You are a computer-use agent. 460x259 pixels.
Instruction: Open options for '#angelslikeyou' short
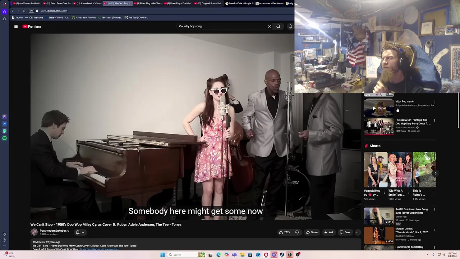(x=384, y=192)
